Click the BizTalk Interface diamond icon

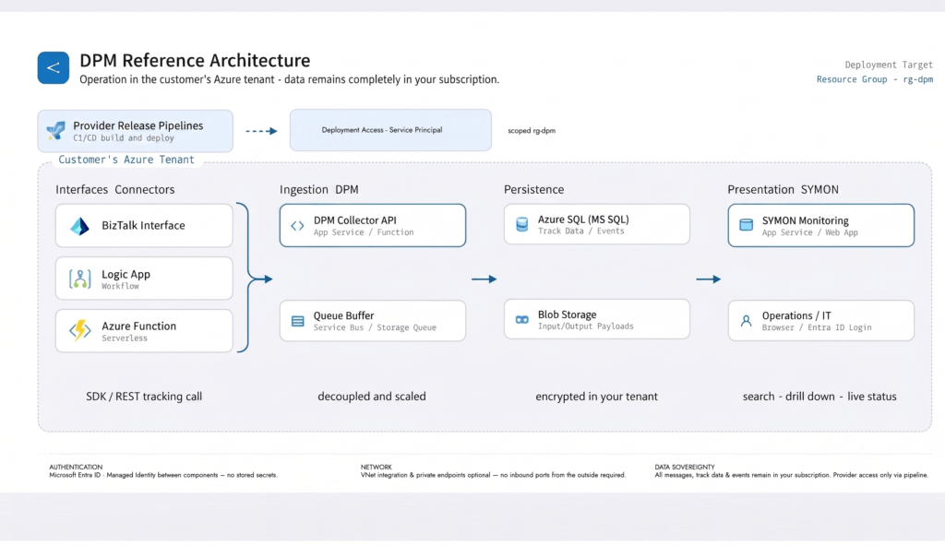point(79,226)
